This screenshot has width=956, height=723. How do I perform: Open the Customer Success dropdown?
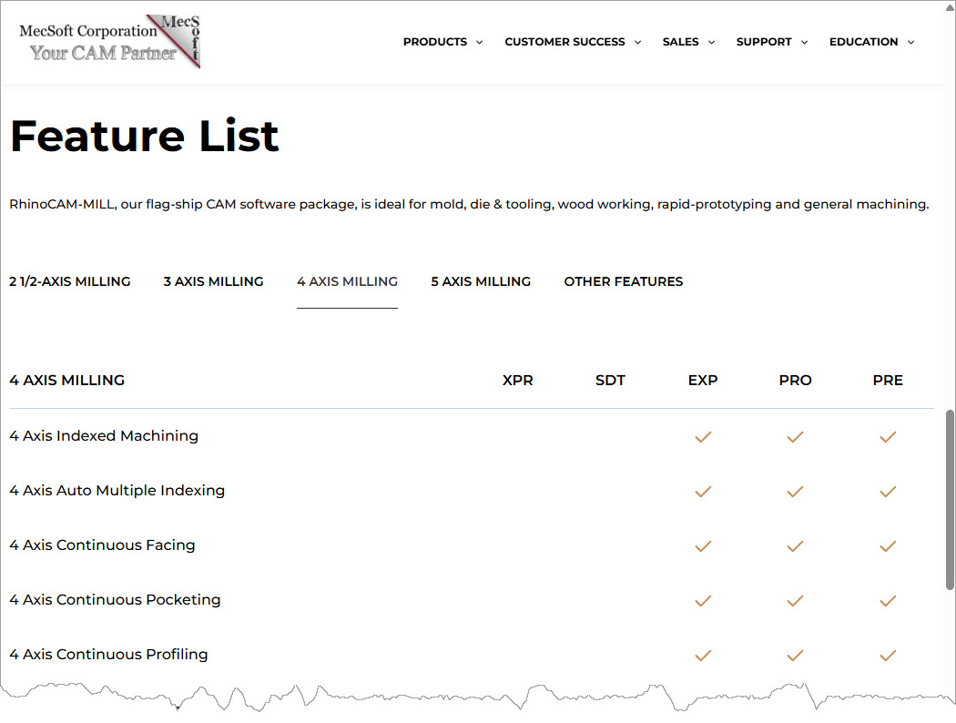(572, 42)
